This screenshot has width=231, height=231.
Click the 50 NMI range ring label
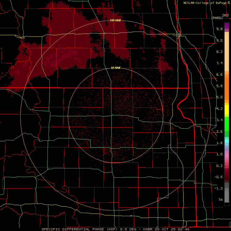(115, 68)
